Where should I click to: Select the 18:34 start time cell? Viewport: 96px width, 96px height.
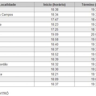(x=54, y=14)
